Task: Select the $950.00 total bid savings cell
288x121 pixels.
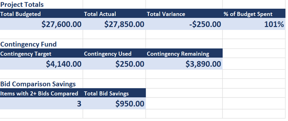Action: click(x=114, y=103)
